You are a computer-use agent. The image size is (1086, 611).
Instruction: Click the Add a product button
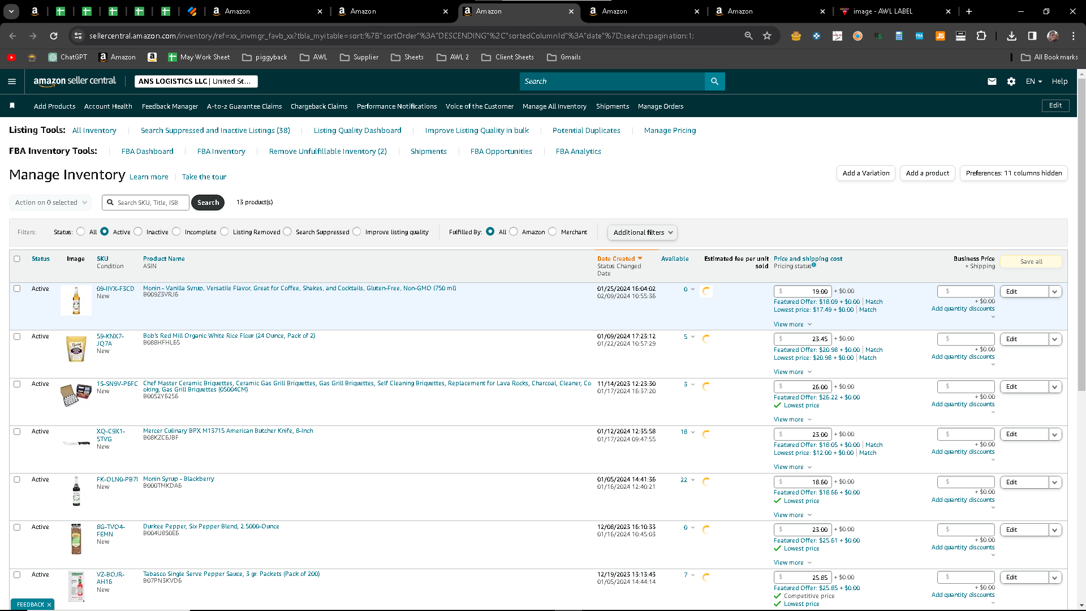coord(928,173)
